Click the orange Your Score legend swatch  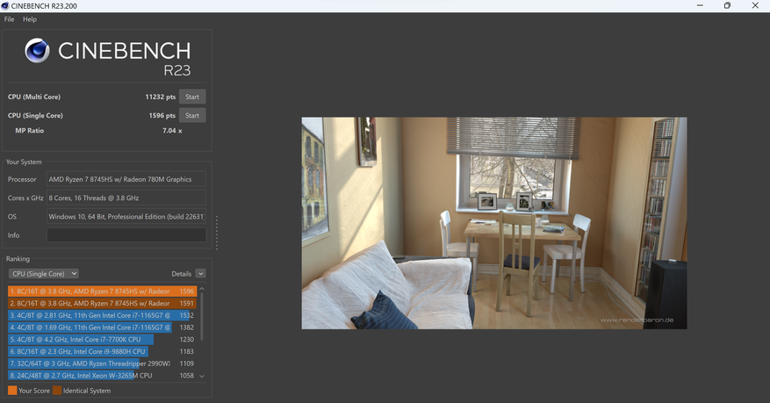12,390
